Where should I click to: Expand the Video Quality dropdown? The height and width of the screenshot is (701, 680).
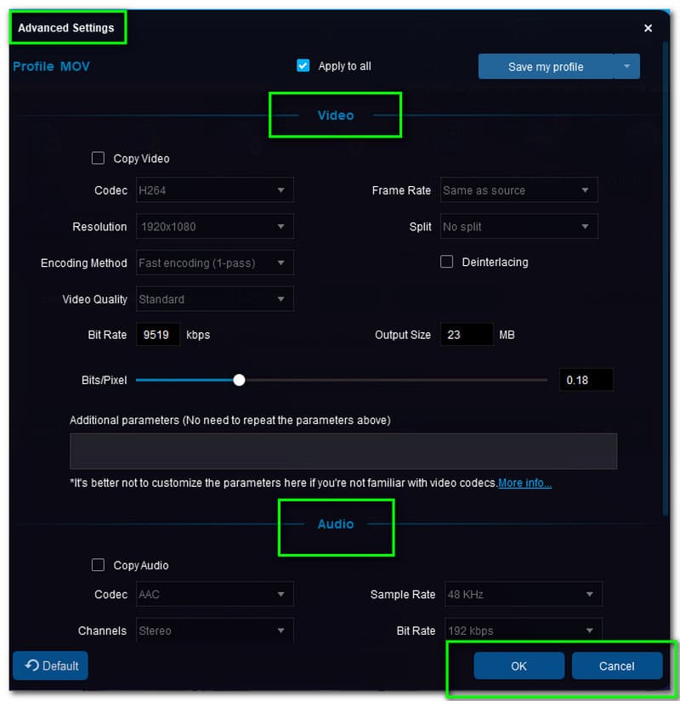(214, 299)
